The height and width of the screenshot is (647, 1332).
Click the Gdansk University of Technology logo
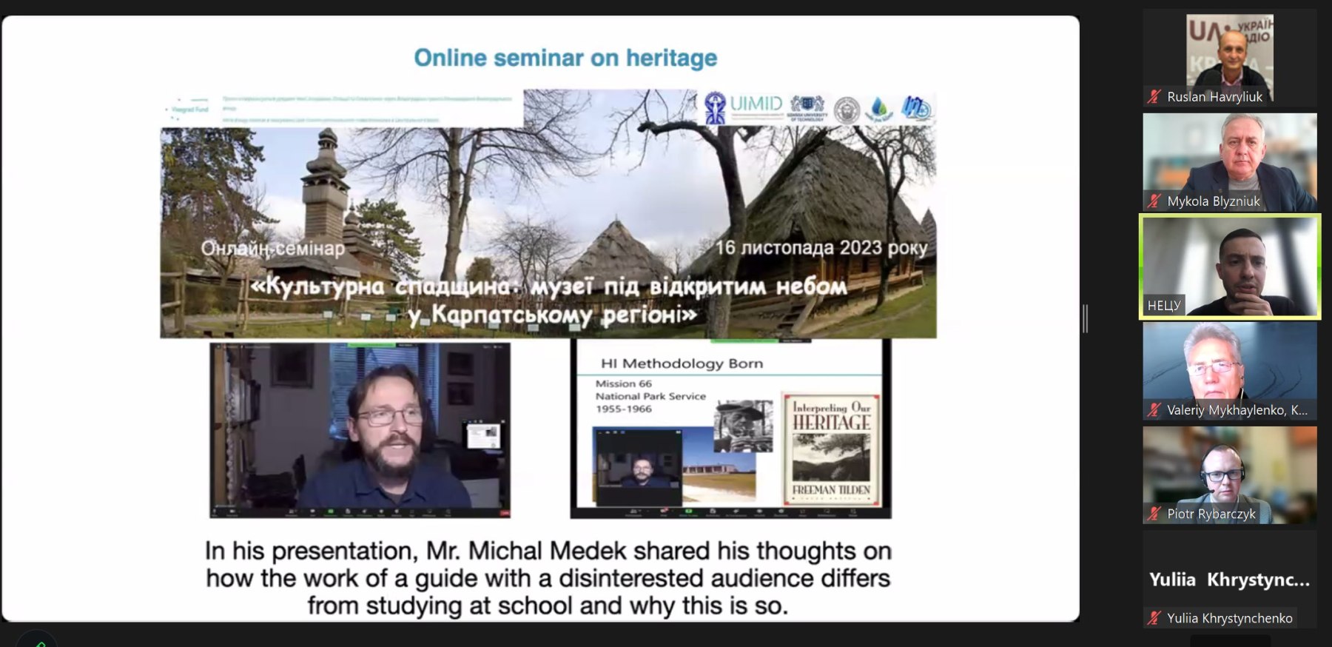coord(807,108)
